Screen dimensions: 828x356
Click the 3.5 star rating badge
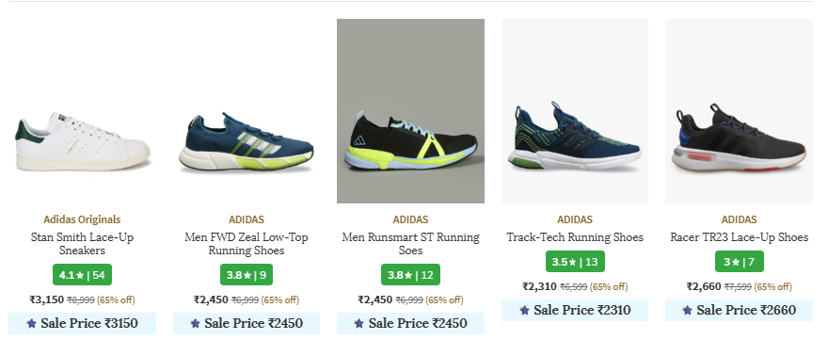[575, 262]
